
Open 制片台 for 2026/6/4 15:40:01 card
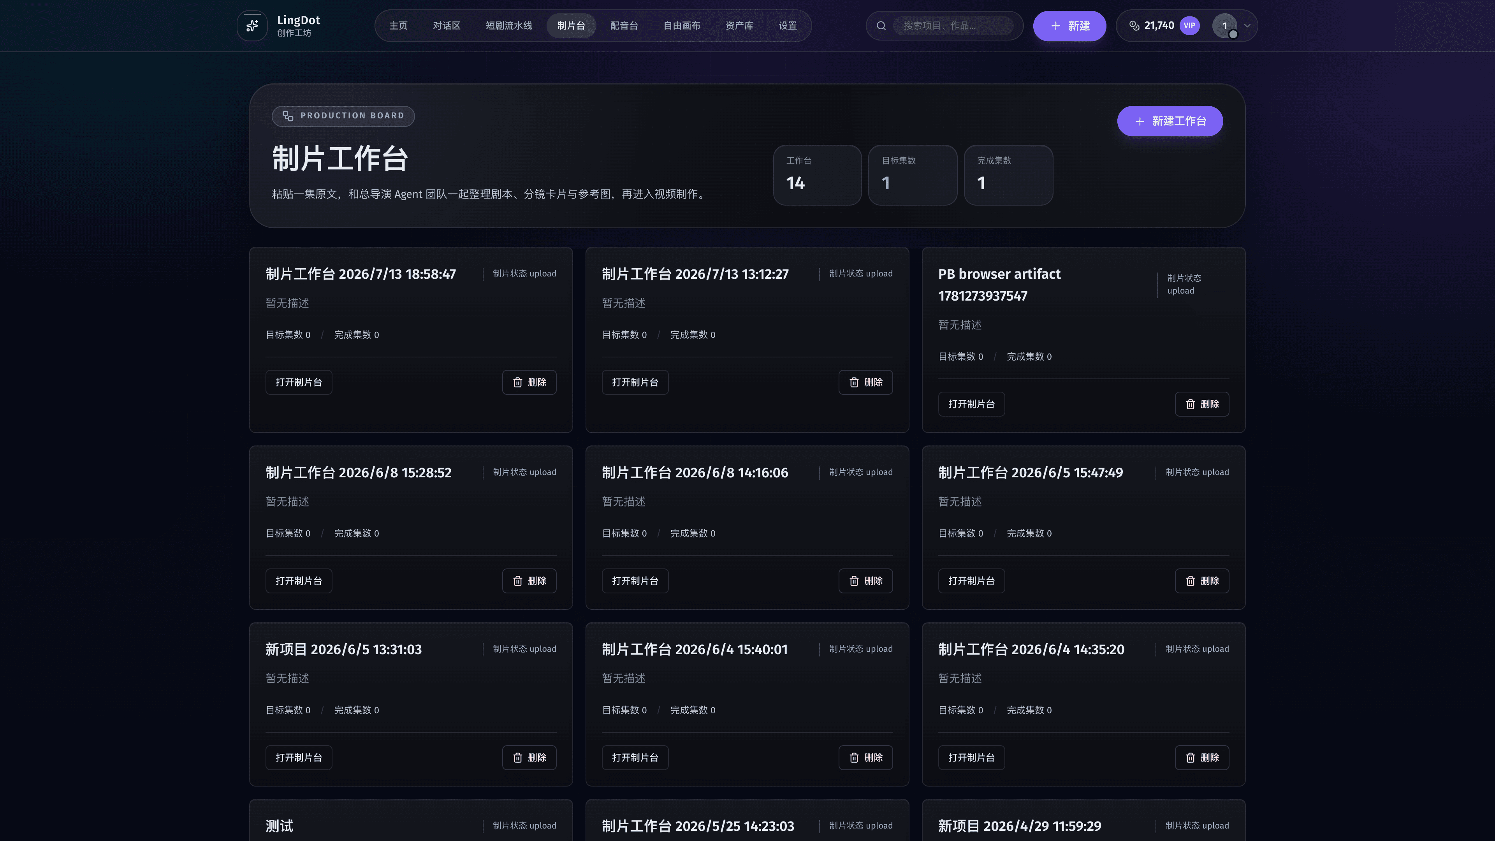coord(635,758)
